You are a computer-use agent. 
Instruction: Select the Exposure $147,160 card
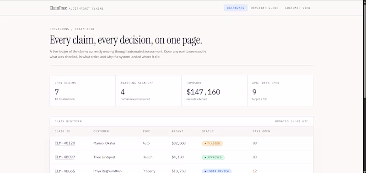[214, 91]
